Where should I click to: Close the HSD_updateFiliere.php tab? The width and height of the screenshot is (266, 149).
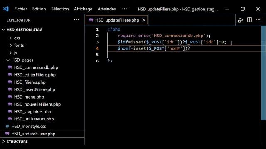144,20
